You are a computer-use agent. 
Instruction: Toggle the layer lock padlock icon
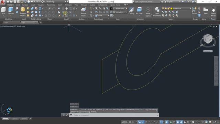click(168, 8)
